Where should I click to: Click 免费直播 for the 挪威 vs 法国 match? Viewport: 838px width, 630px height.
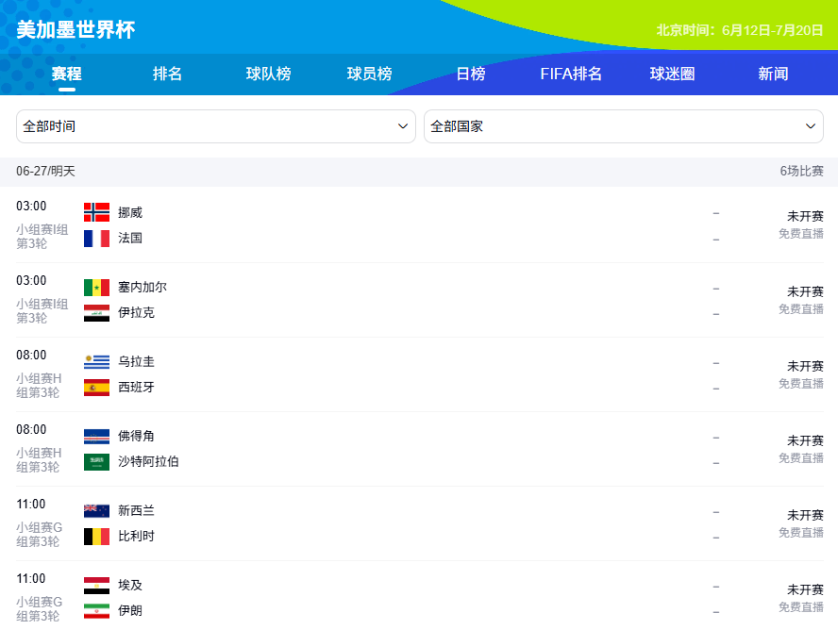tap(800, 234)
